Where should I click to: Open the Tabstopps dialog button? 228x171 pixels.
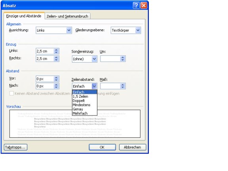(x=15, y=147)
